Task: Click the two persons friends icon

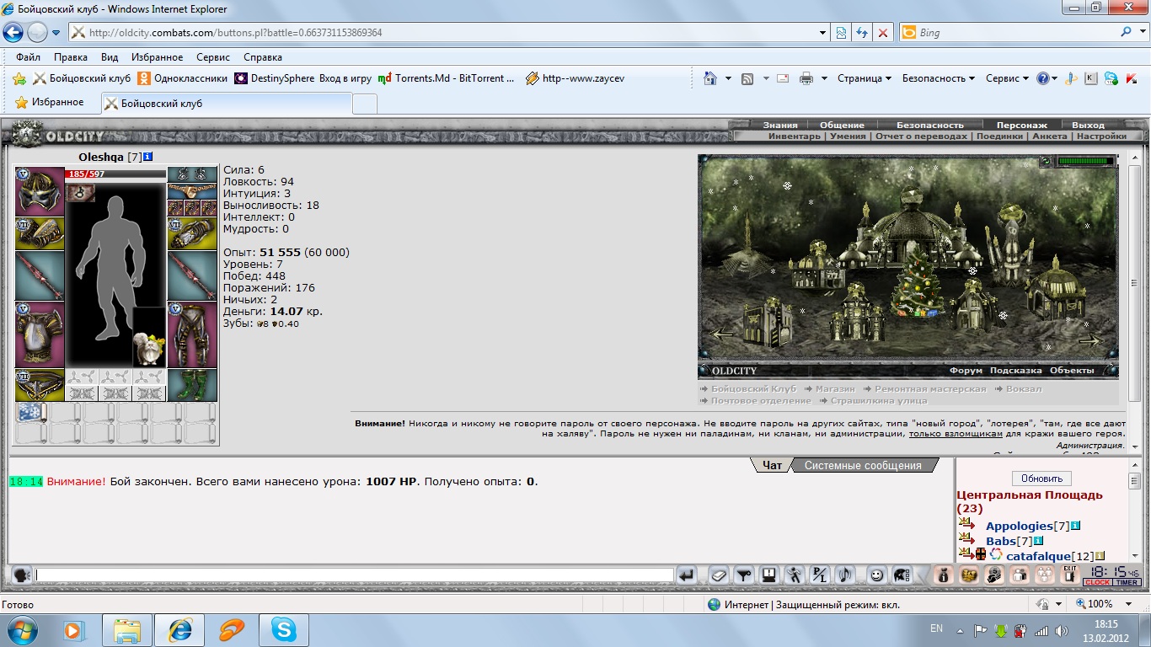Action: (x=1020, y=575)
